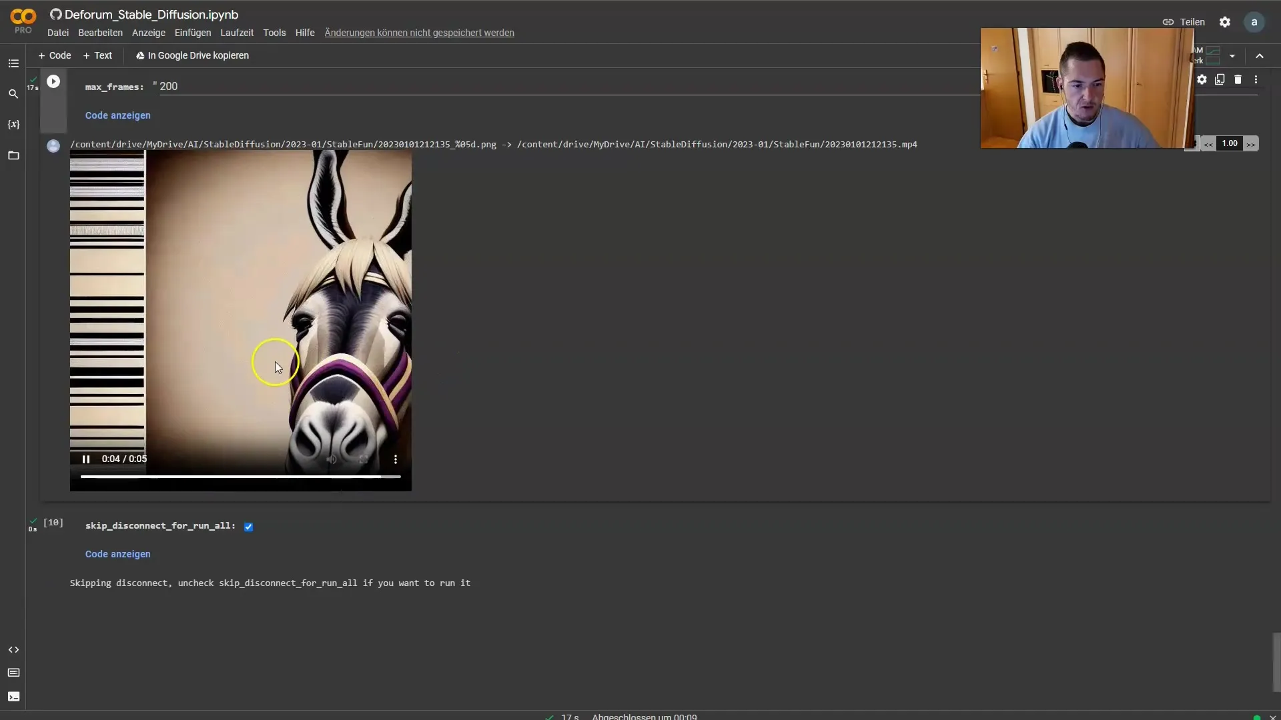The width and height of the screenshot is (1281, 720).
Task: Seek in the video progress bar
Action: (x=240, y=477)
